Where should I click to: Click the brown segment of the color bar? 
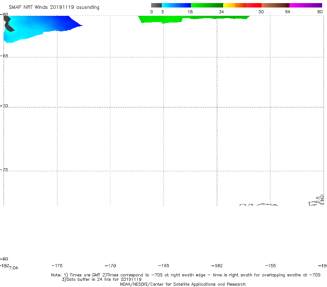[x=275, y=5]
